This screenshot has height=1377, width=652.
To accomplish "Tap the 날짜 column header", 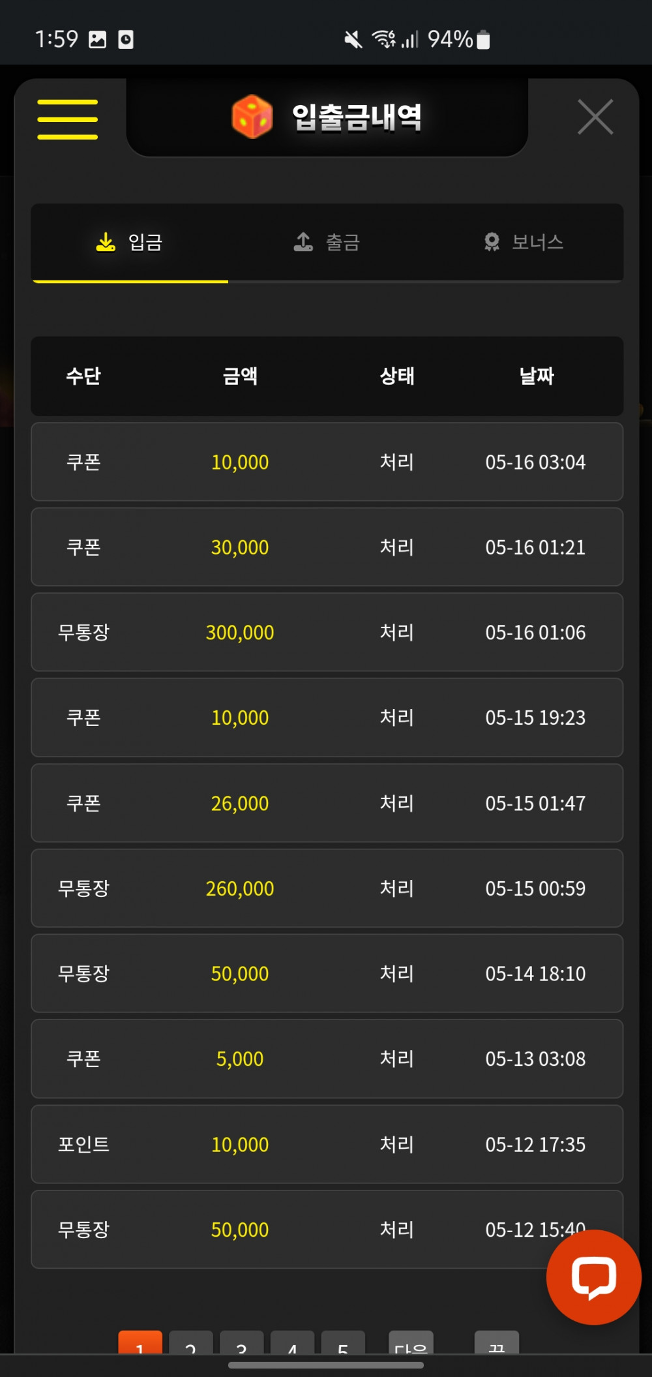I will tap(536, 376).
